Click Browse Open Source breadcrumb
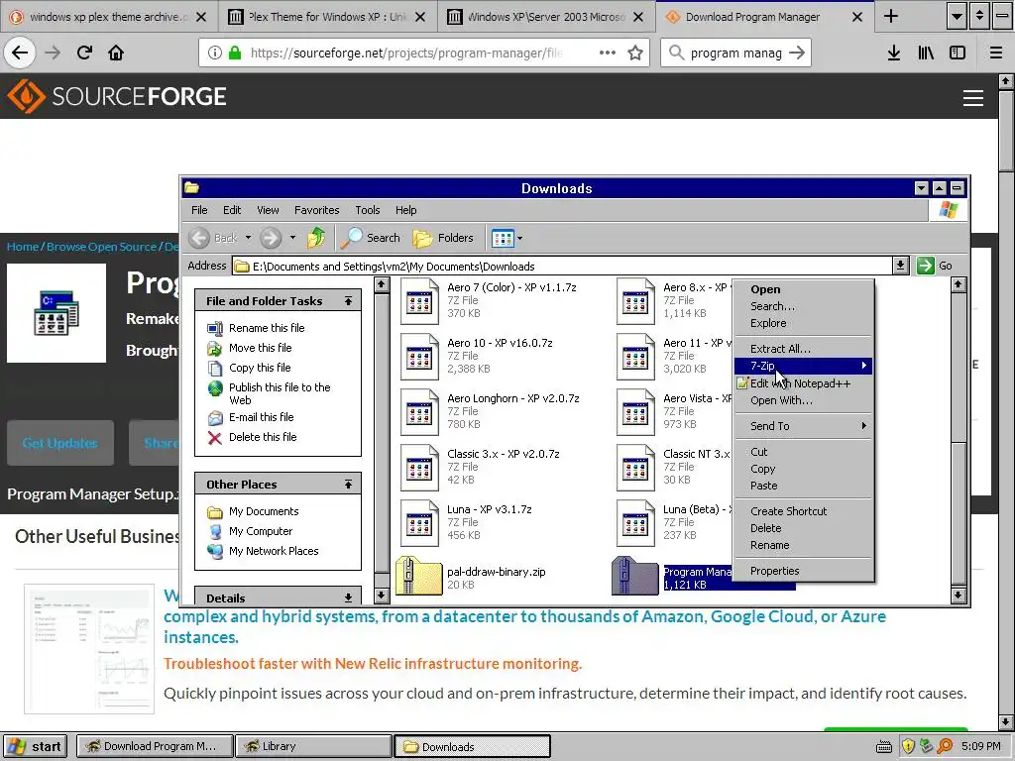 pos(102,247)
